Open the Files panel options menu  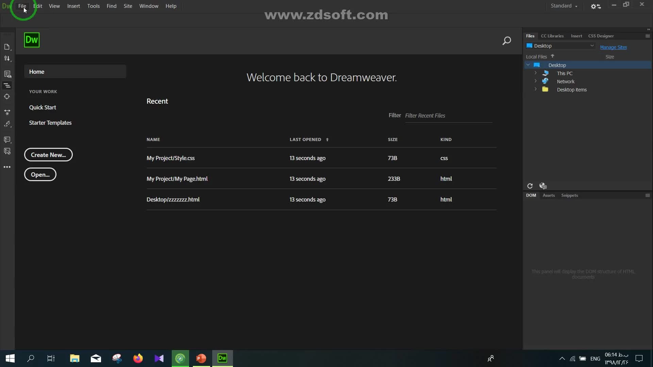pos(648,36)
